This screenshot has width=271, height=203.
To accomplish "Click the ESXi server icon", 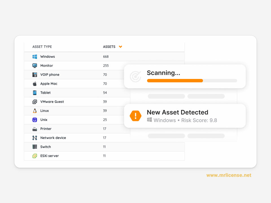I will point(35,156).
